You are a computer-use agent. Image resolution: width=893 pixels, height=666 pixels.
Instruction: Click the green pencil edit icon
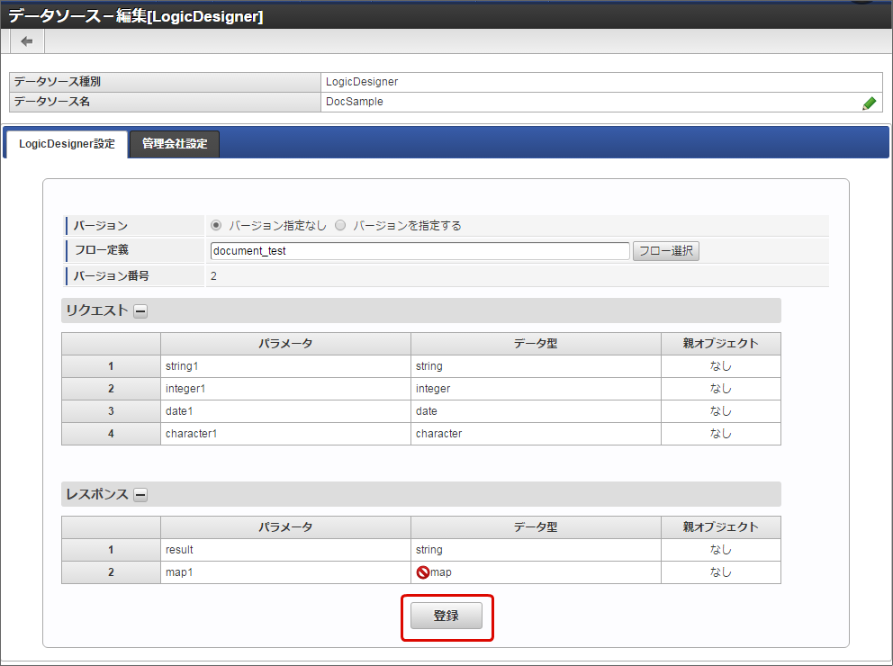(869, 103)
